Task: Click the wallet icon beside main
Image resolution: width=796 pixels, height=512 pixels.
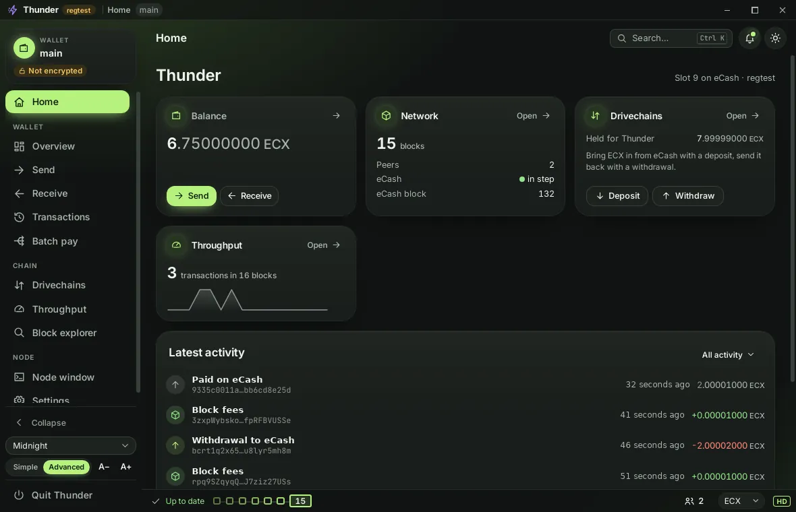Action: click(x=24, y=48)
